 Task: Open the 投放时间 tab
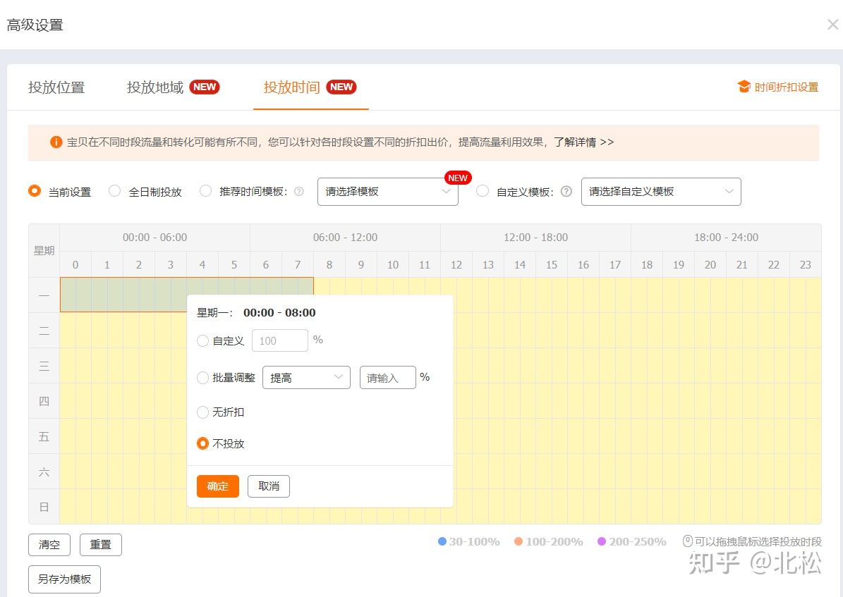click(x=291, y=87)
